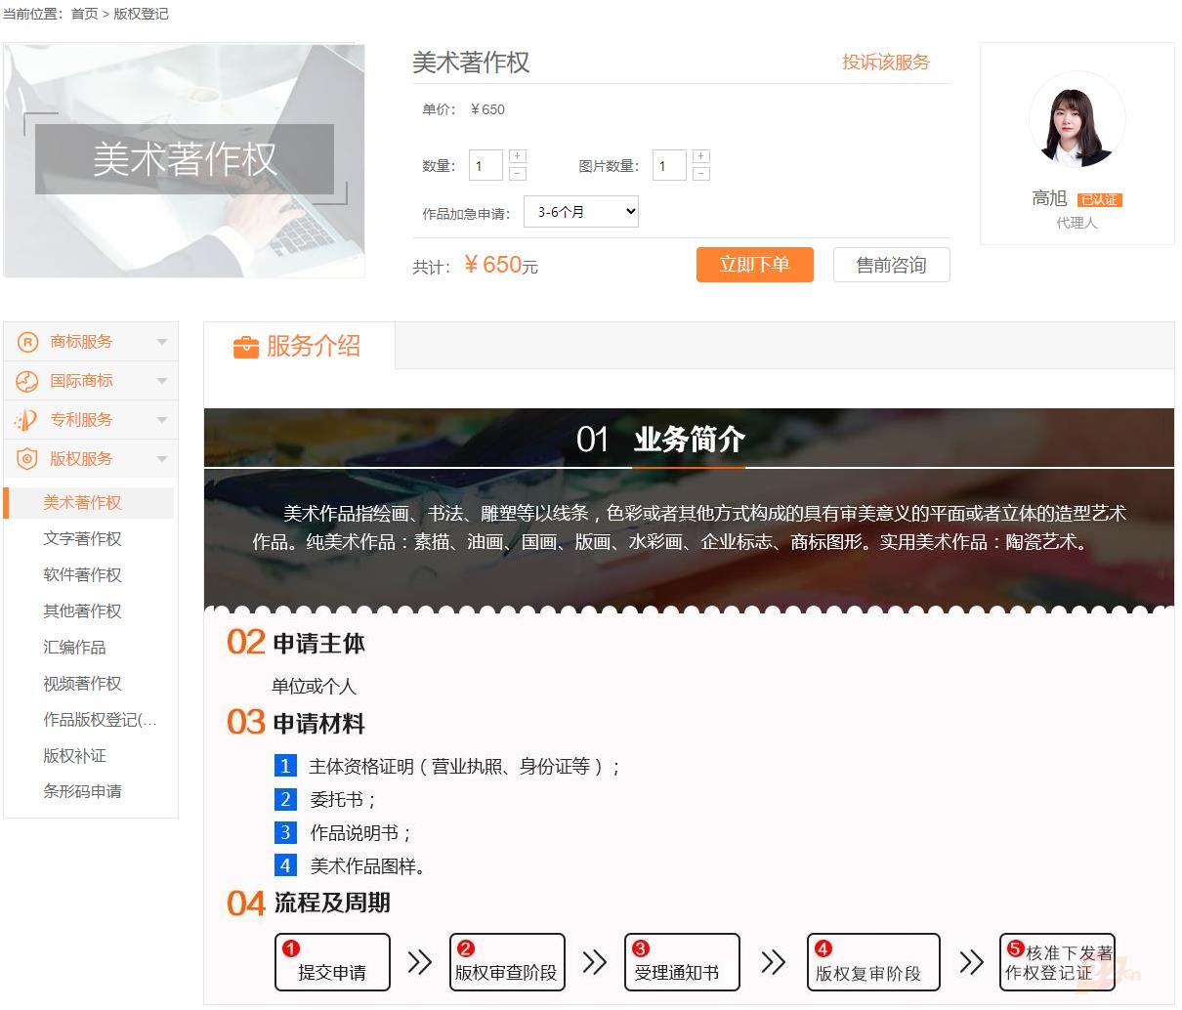Click the 立即下单 button
The image size is (1182, 1010).
pos(754,265)
